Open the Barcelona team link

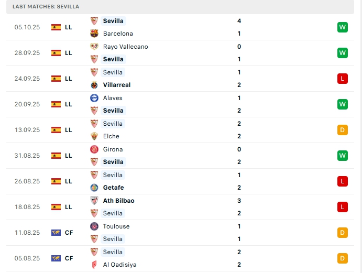click(118, 34)
